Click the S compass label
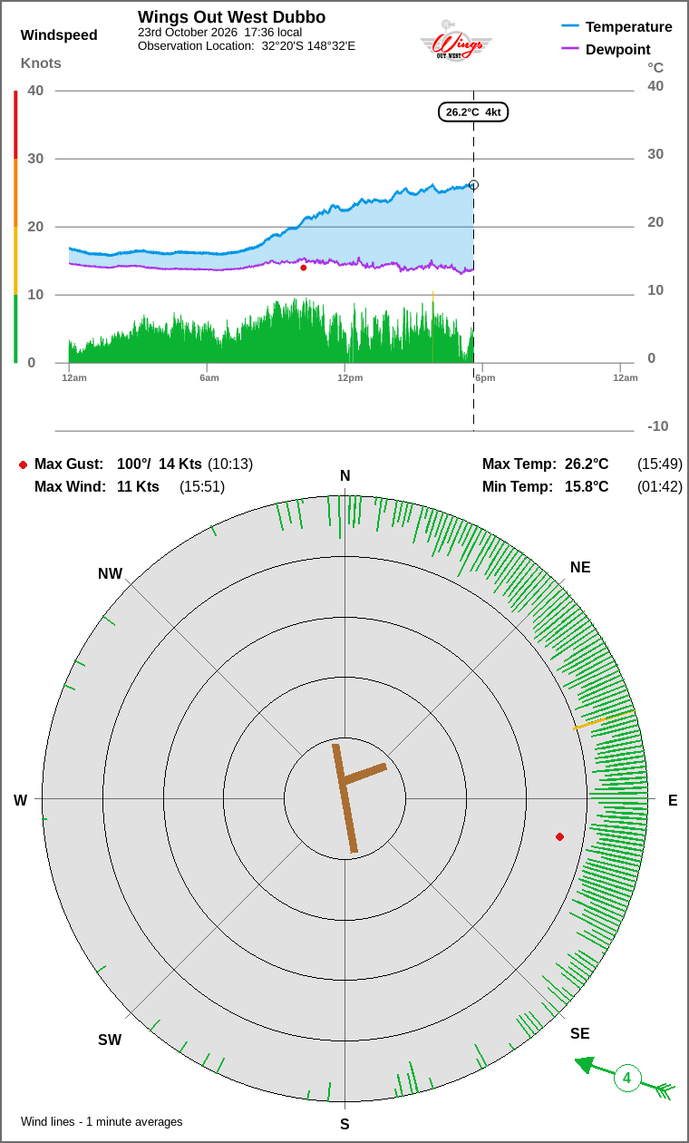 tap(344, 1125)
